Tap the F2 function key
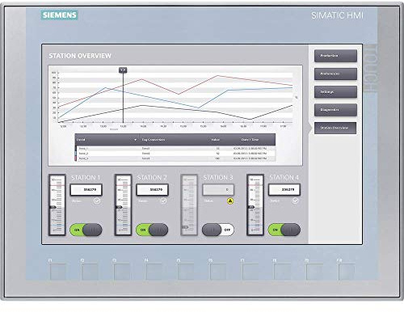Image resolution: width=404 pixels, height=312 pixels. [x=90, y=272]
